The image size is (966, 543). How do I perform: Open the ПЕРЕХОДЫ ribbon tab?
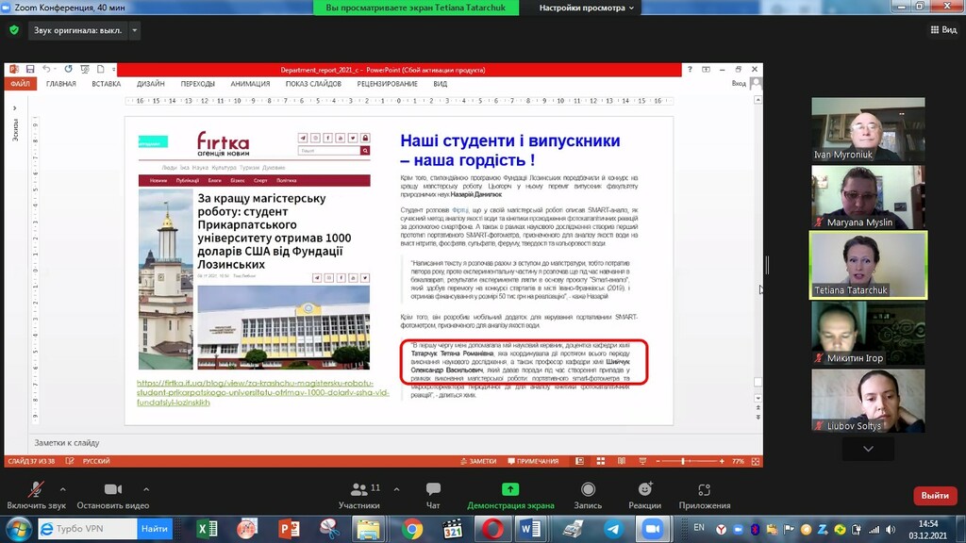pos(198,84)
